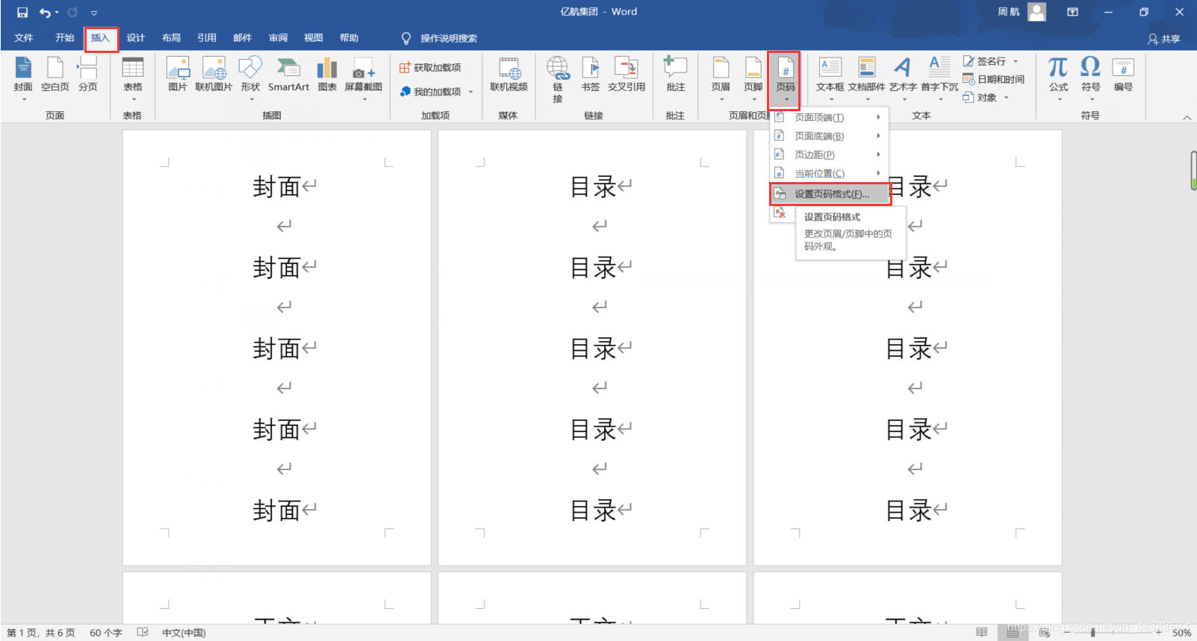
Task: Open My Add-ins (我的加载项)
Action: click(437, 92)
